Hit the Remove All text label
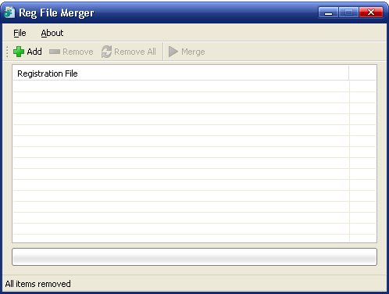This screenshot has width=389, height=294. (135, 52)
